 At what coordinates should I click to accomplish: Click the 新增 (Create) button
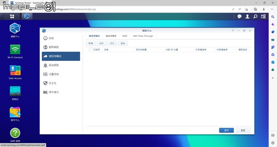[x=91, y=43]
